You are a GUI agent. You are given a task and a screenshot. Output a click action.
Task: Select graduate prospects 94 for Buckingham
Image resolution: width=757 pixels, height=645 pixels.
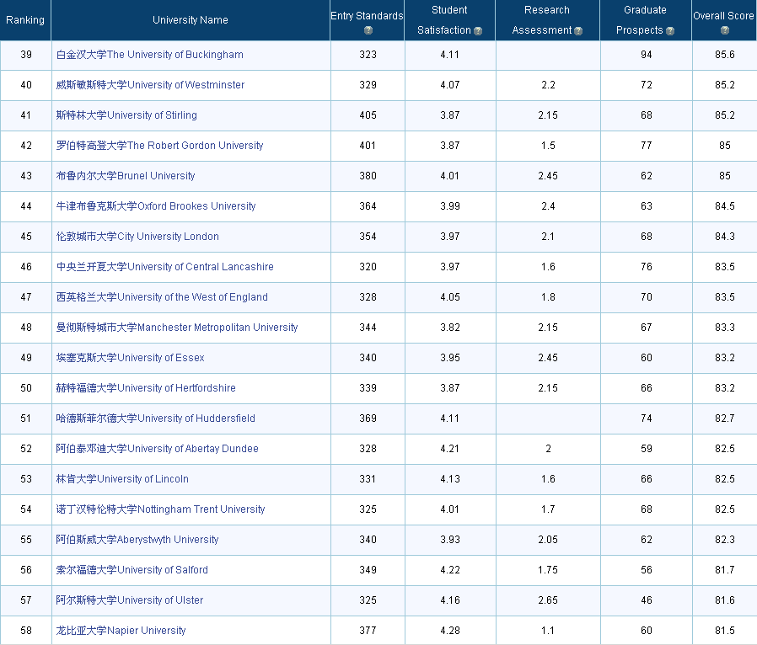point(647,55)
